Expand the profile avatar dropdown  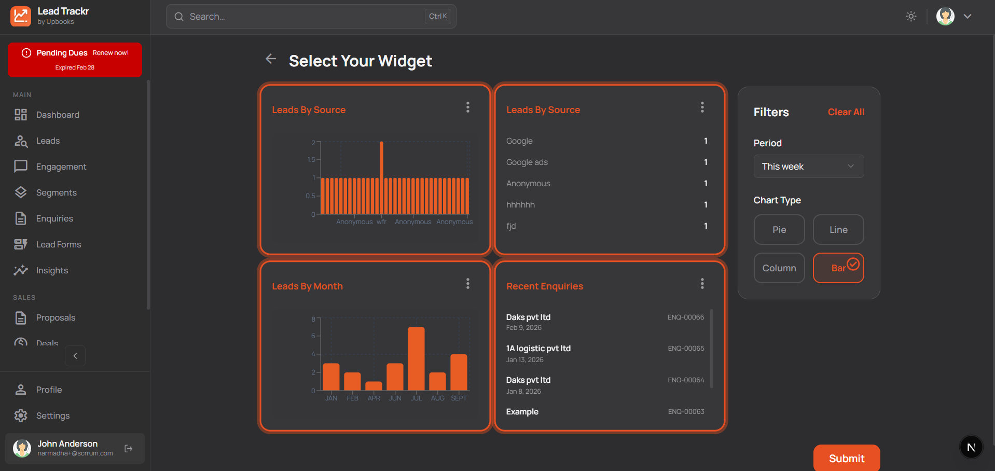tap(945, 16)
